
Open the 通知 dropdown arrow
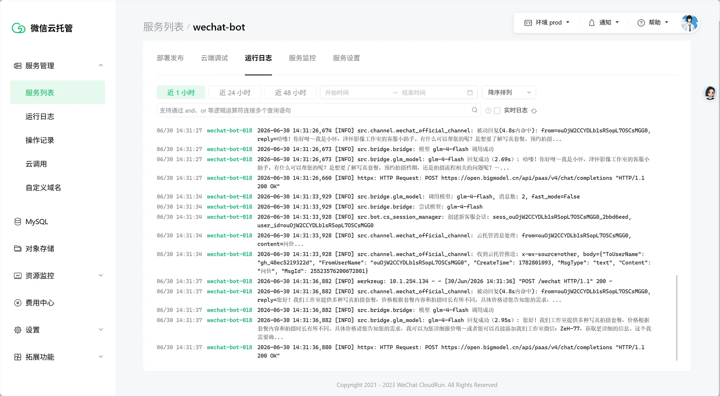tap(617, 22)
